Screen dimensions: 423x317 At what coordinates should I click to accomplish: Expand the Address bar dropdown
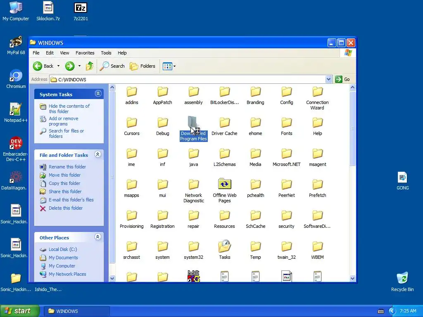328,79
